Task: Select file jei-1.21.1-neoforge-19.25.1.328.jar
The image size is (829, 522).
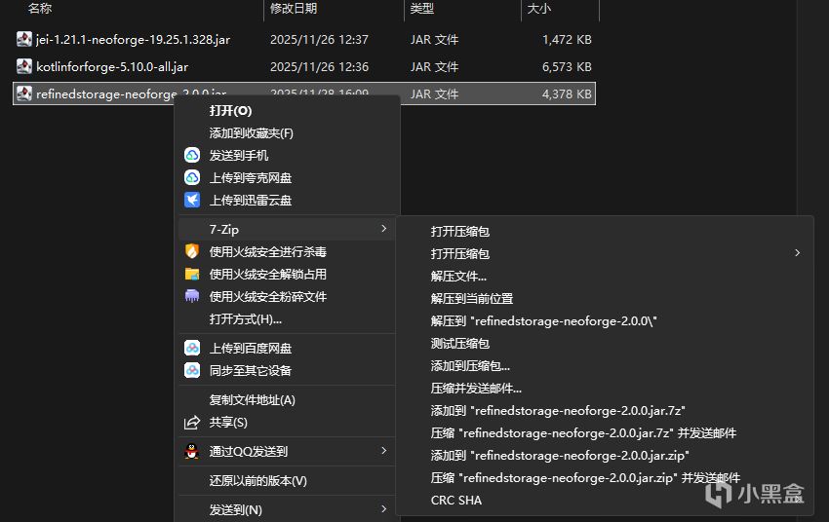Action: [x=134, y=40]
